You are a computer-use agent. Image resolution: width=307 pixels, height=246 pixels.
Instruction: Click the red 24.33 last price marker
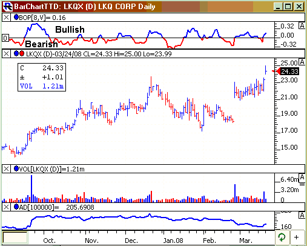coord(288,71)
